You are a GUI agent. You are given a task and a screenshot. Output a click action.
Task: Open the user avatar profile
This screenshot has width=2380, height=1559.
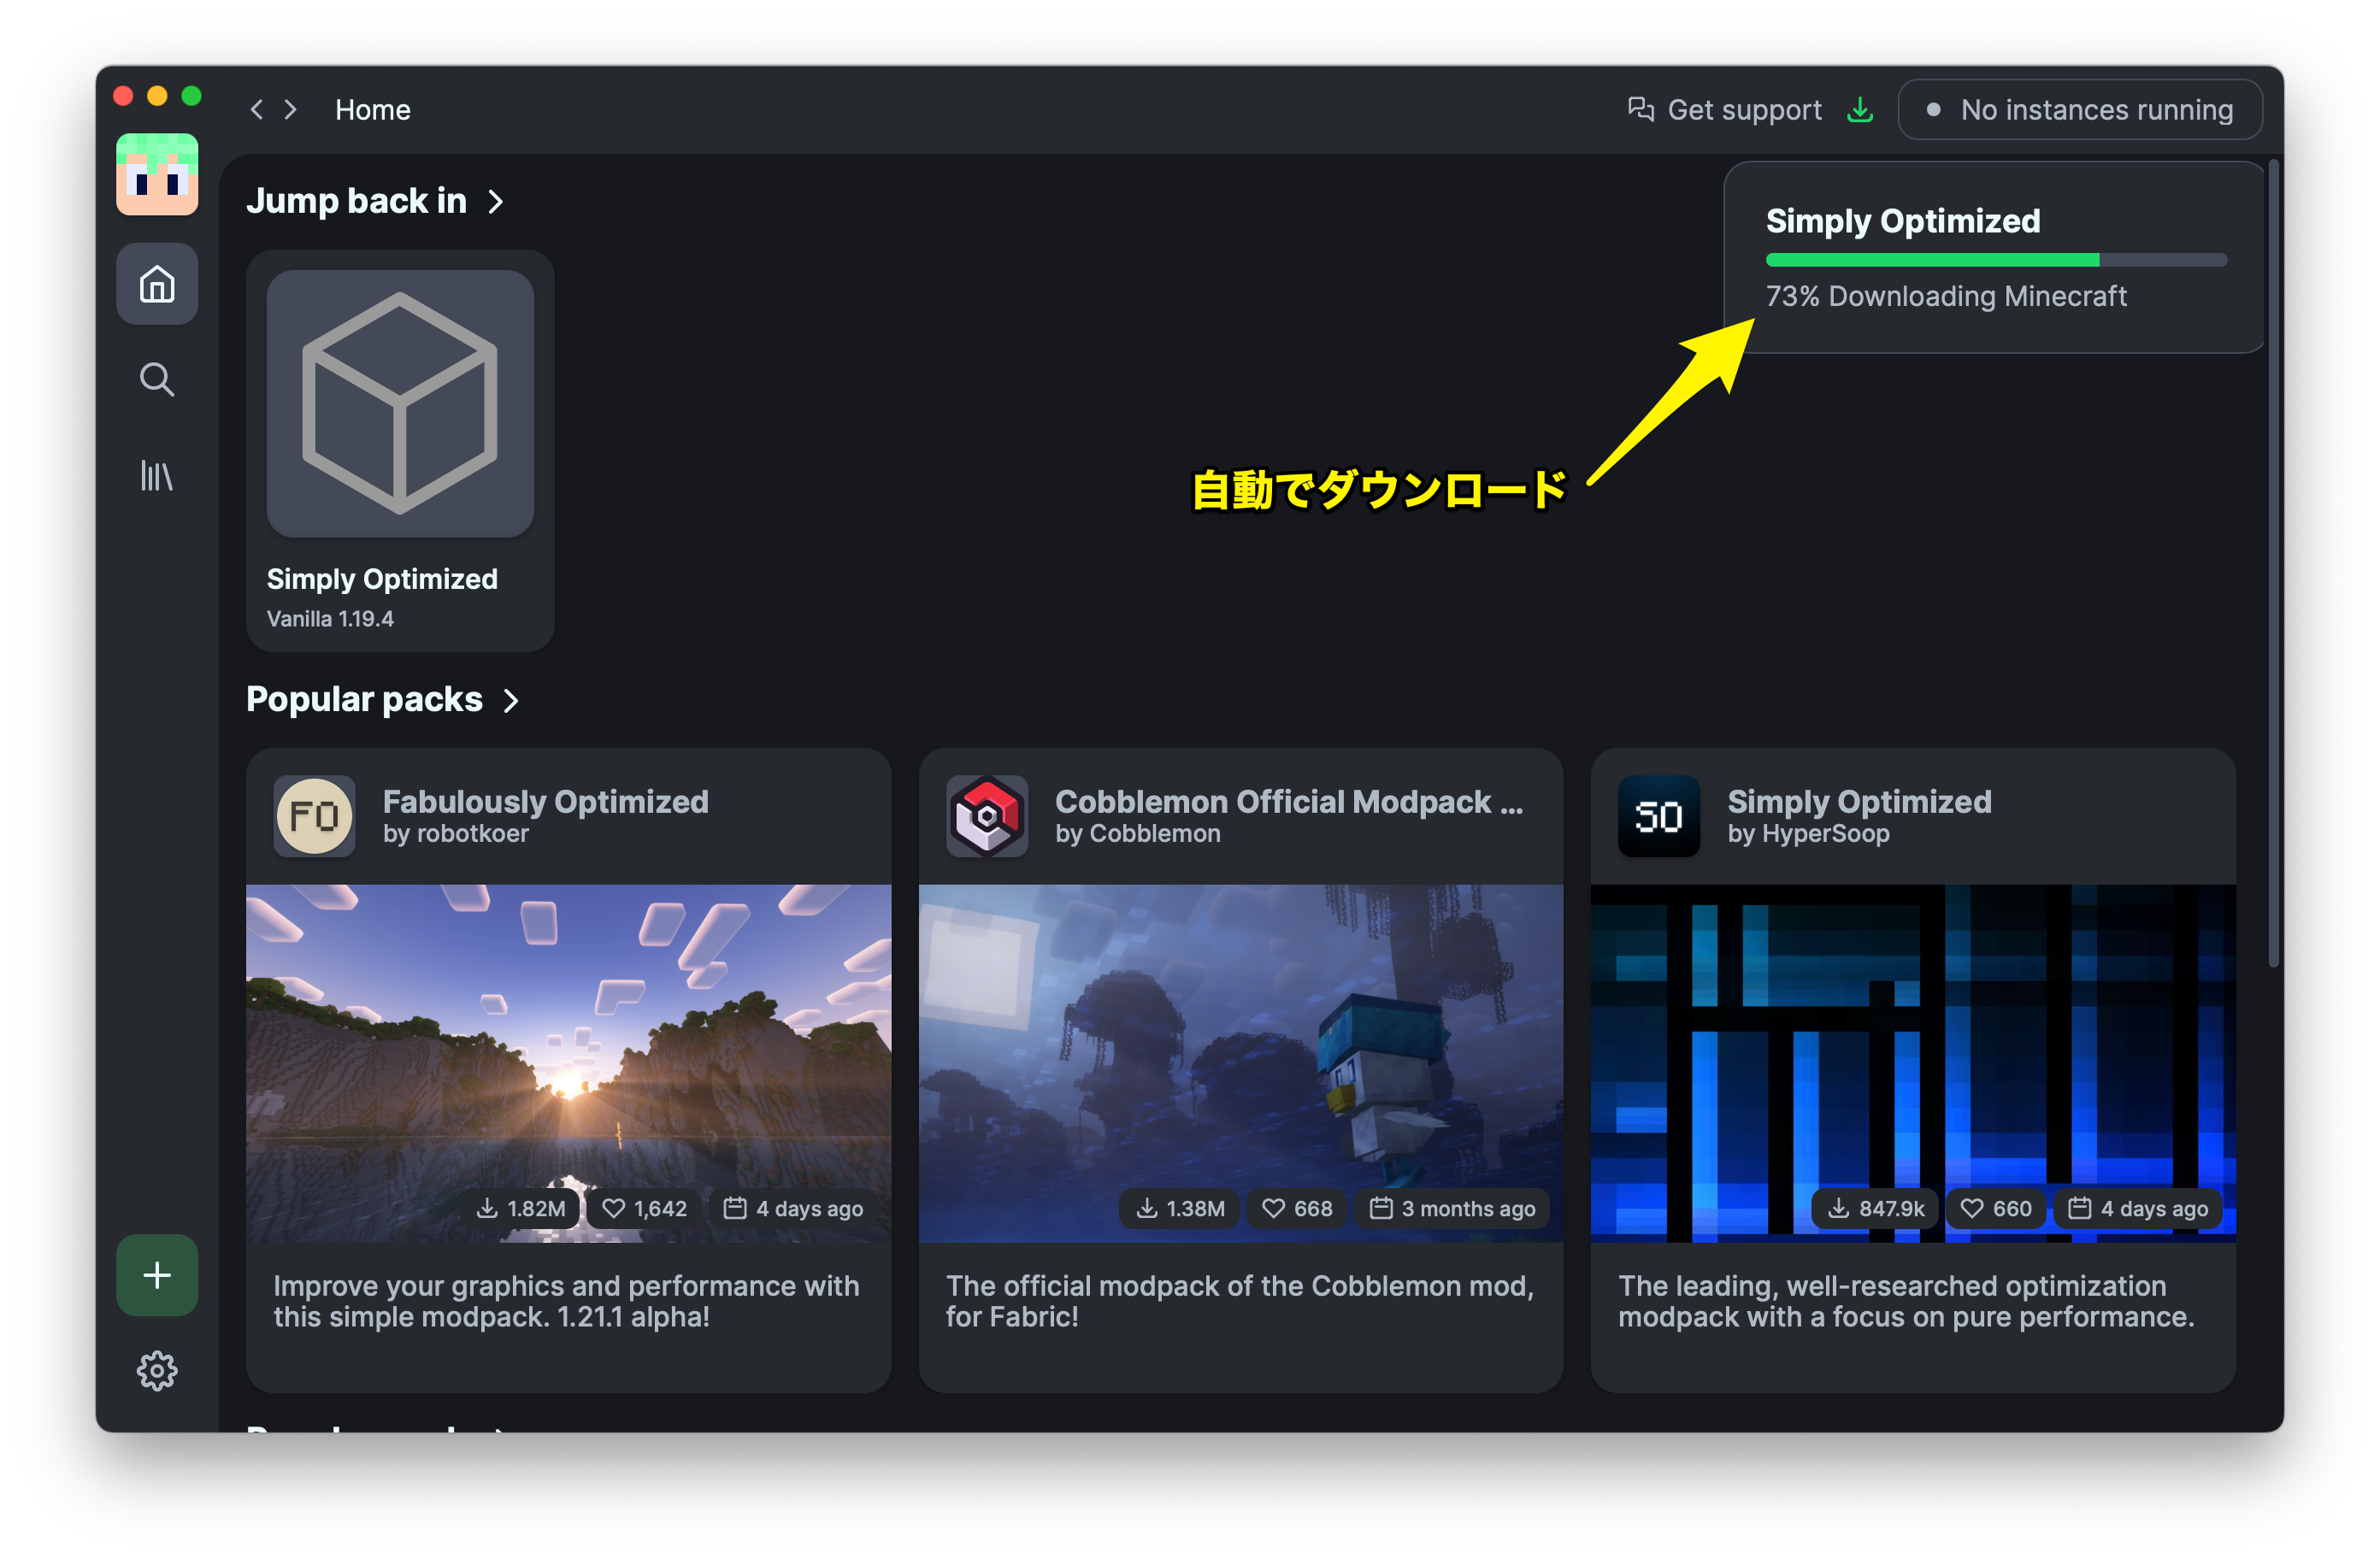point(157,174)
